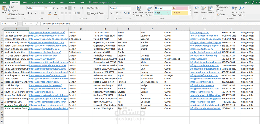Expand the Merge & Center dropdown arrow
Image resolution: width=260 pixels, height=124 pixels.
(x=107, y=13)
